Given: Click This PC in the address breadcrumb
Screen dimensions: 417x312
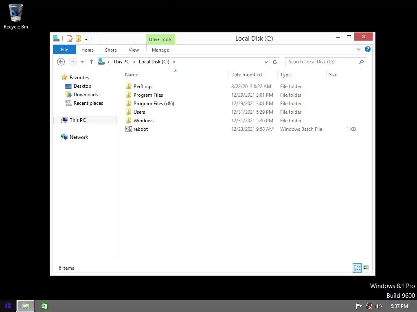Looking at the screenshot, I should click(121, 62).
